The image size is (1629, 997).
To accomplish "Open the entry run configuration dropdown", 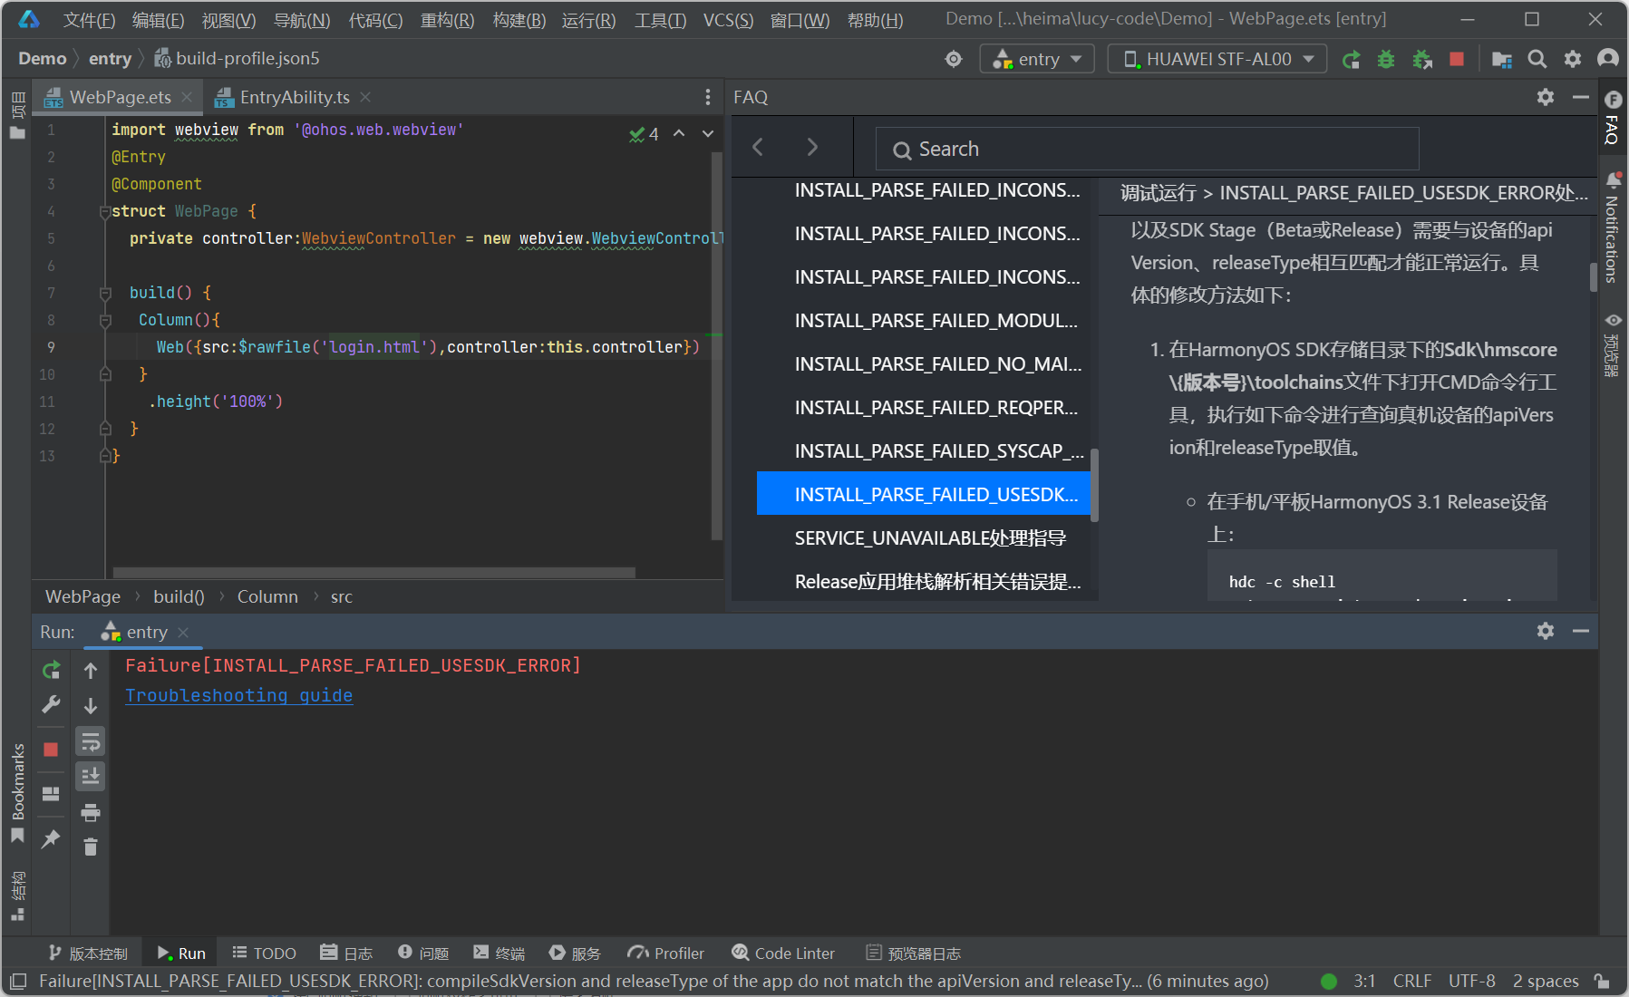I will point(1037,59).
